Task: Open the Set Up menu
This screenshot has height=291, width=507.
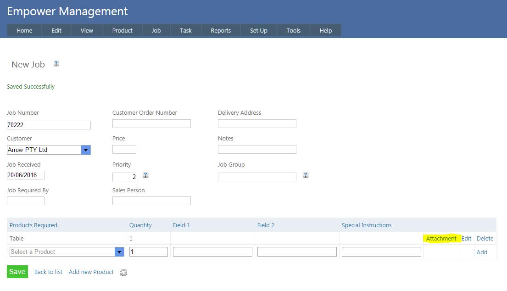Action: [x=258, y=30]
